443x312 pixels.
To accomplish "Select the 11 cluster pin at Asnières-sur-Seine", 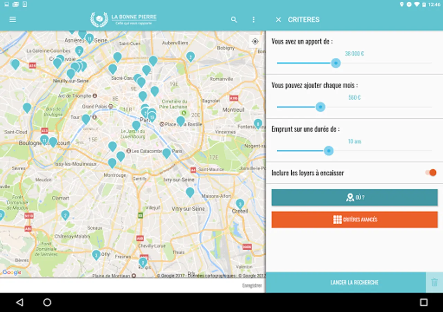I will (90, 38).
